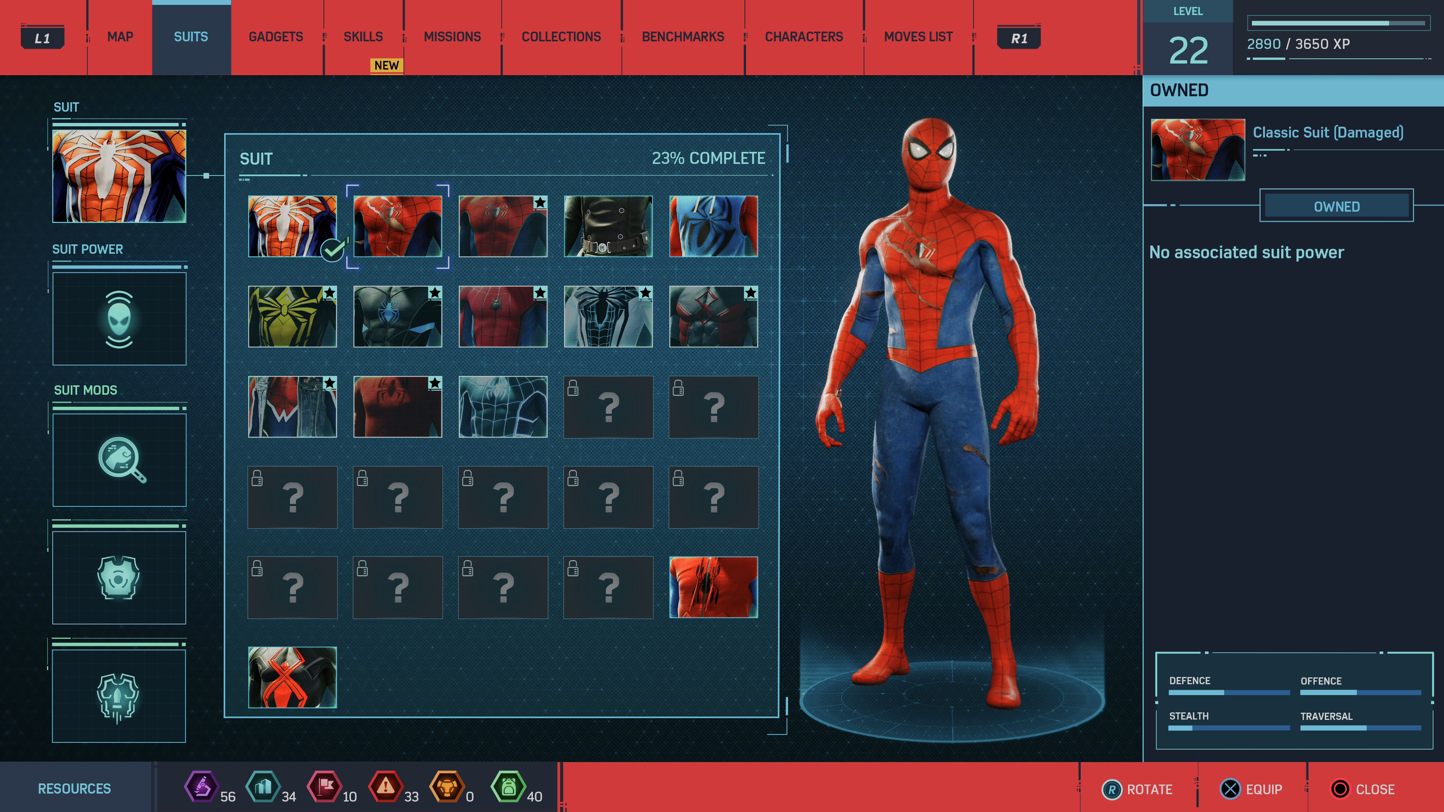Click the crimson base token flag icon

324,786
